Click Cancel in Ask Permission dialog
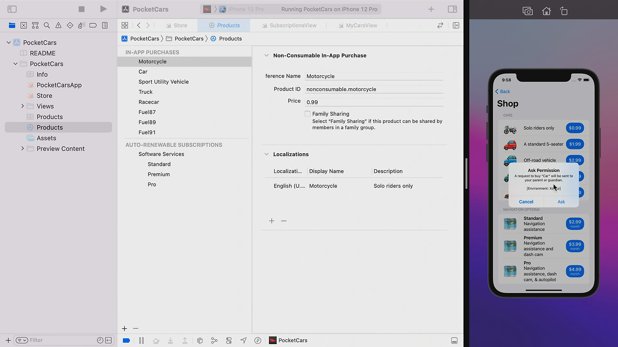This screenshot has height=347, width=618. pyautogui.click(x=526, y=202)
